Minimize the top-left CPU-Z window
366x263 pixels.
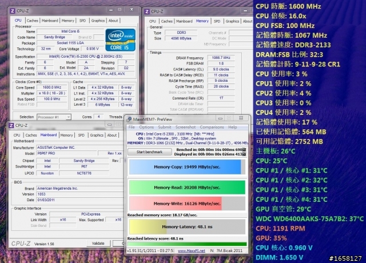111,10
